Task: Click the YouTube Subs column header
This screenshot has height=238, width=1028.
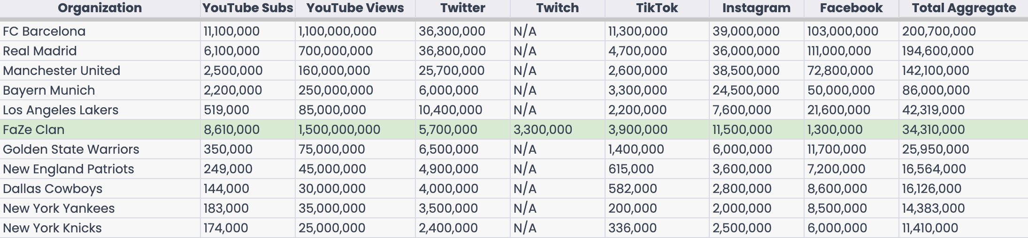Action: tap(247, 8)
